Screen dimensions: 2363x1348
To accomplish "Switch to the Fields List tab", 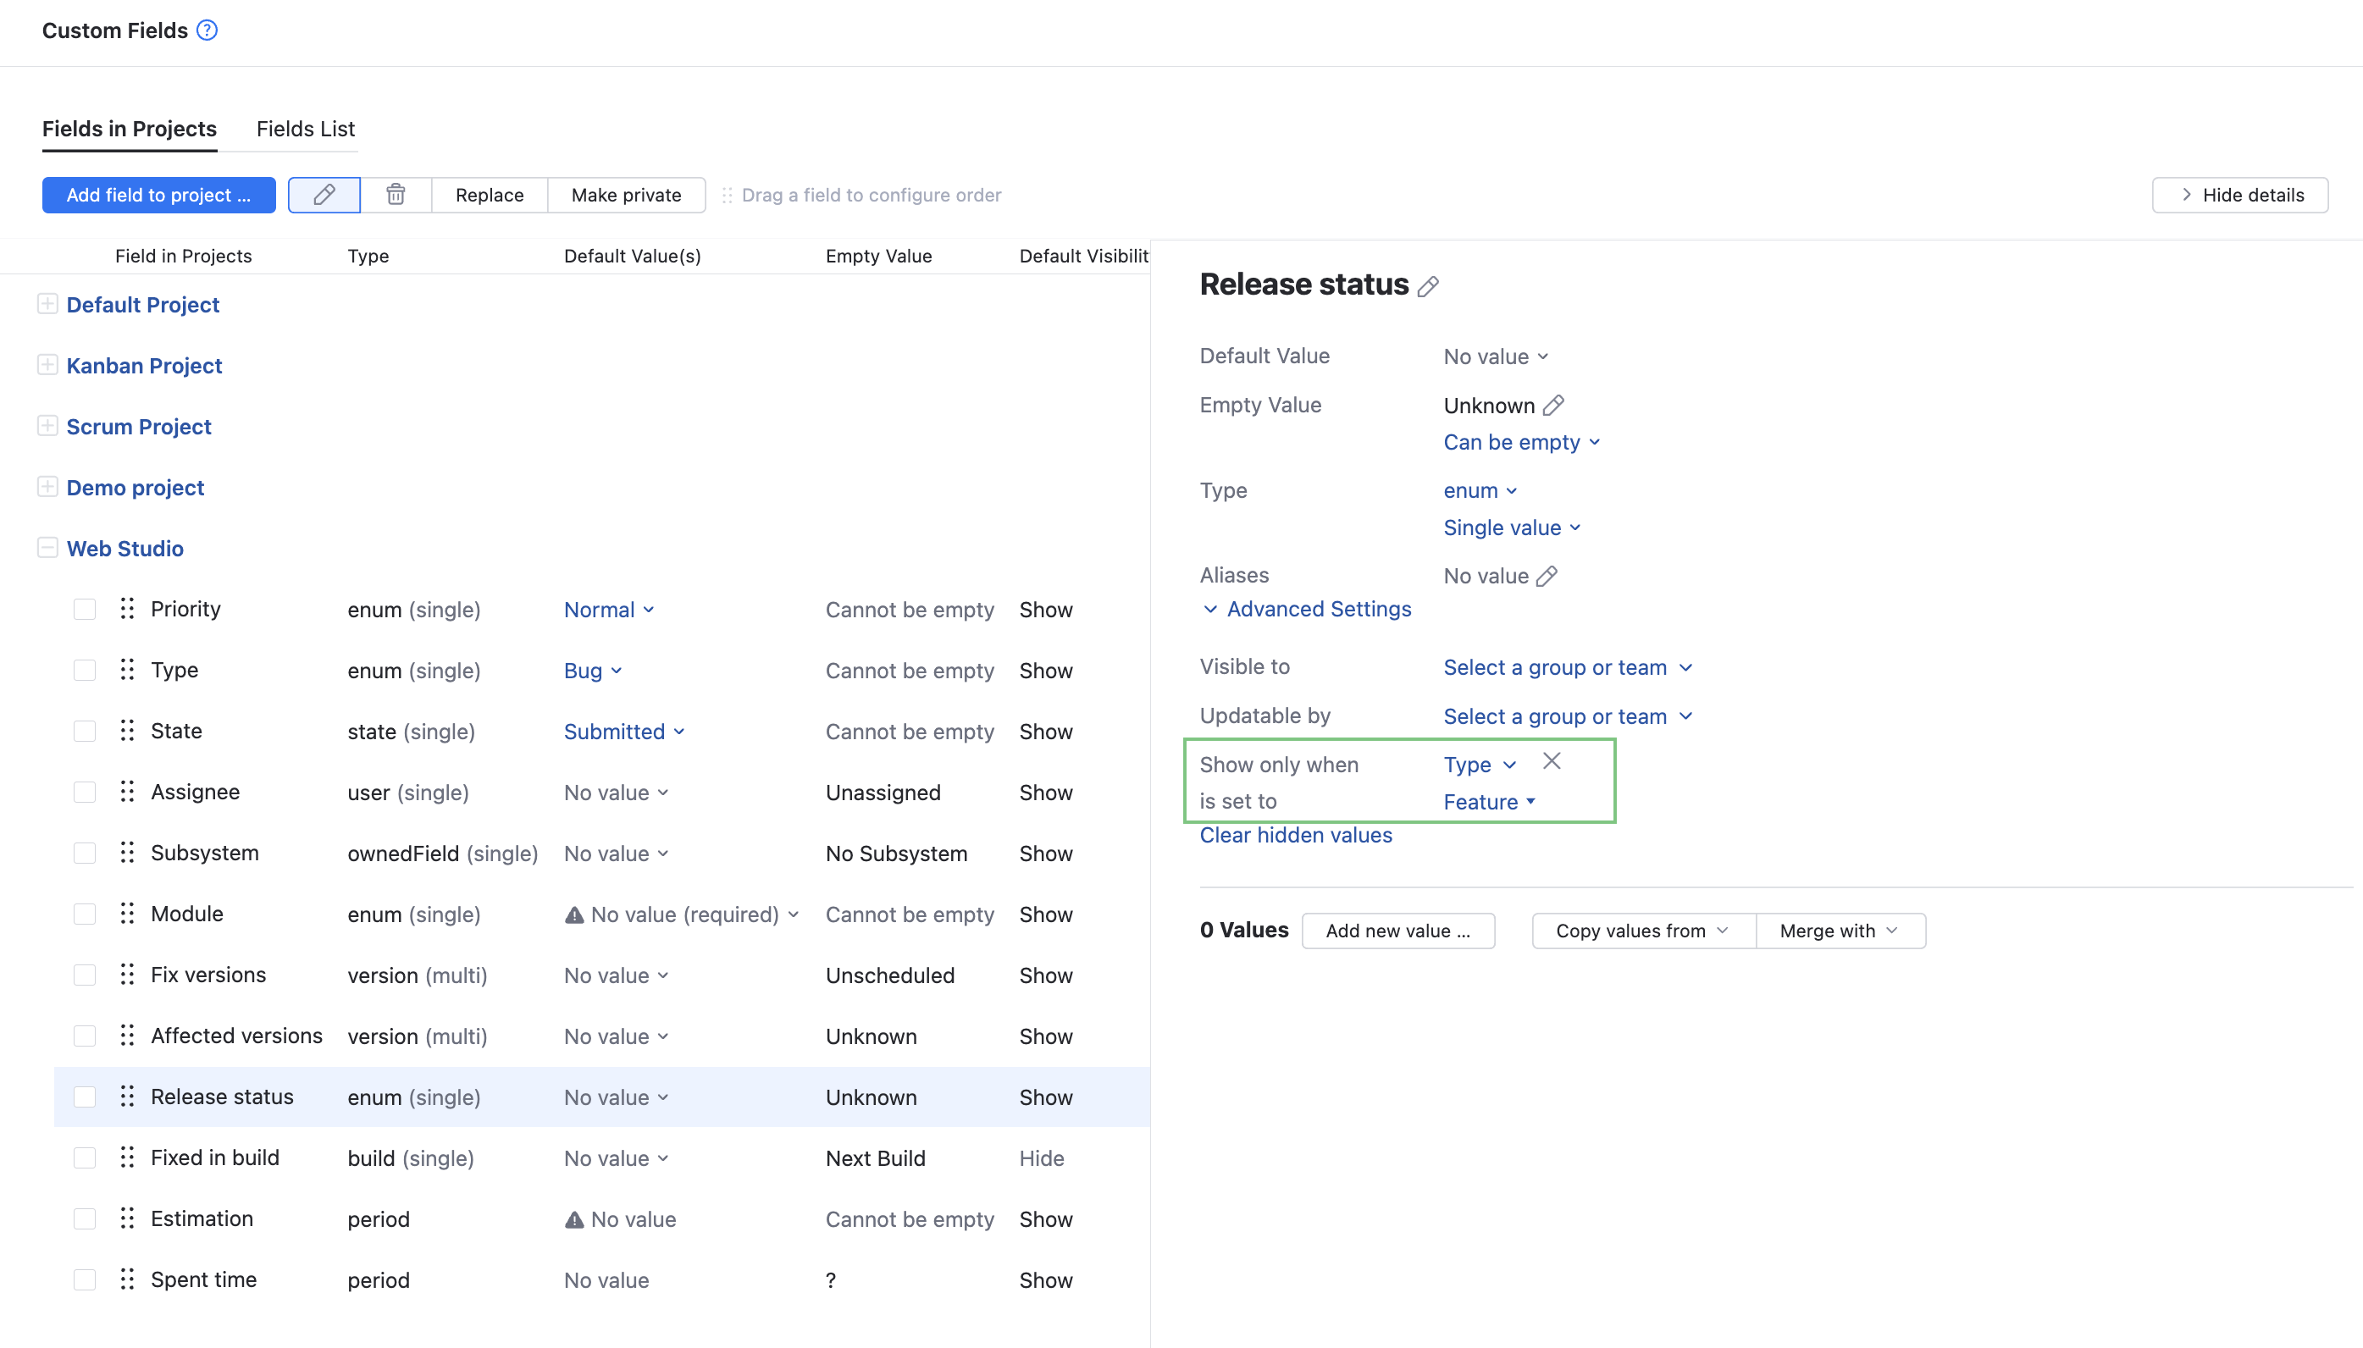I will (x=306, y=129).
